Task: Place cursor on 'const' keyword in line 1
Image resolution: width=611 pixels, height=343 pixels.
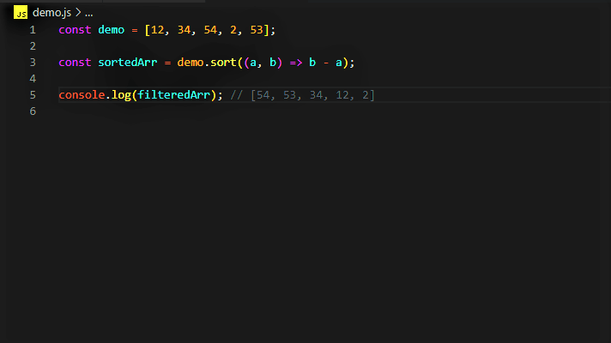Action: tap(75, 30)
